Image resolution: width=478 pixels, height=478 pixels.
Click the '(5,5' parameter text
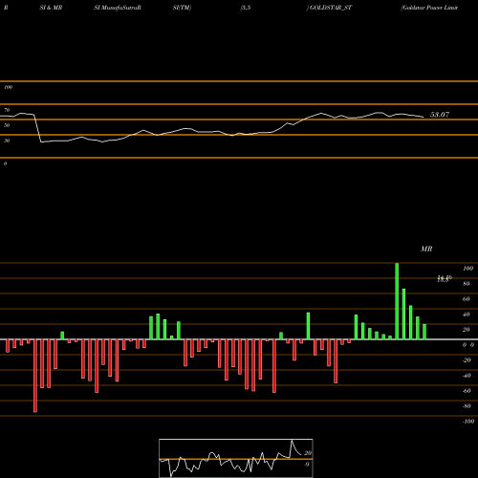246,8
